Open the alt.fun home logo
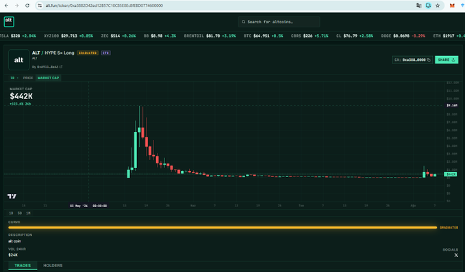Image resolution: width=465 pixels, height=272 pixels. (x=9, y=22)
